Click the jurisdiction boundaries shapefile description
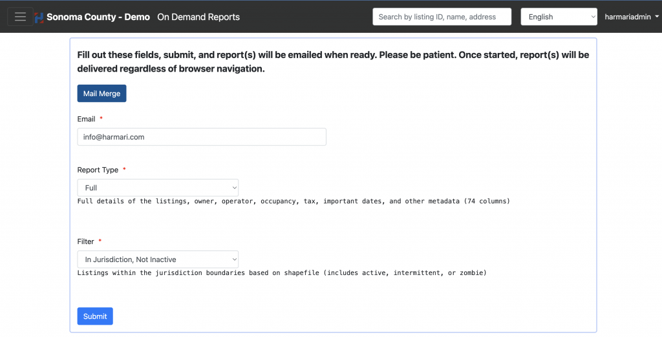662x337 pixels. coord(282,273)
